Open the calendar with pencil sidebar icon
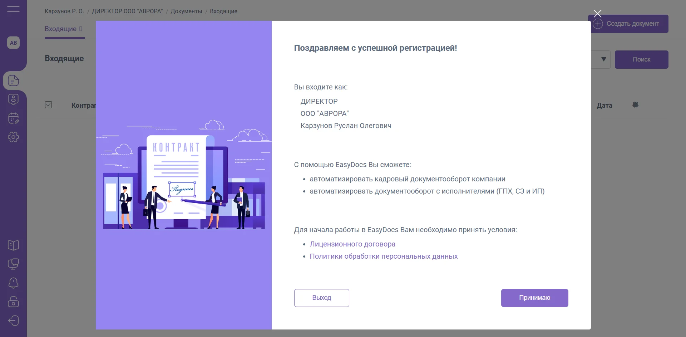 coord(13,118)
